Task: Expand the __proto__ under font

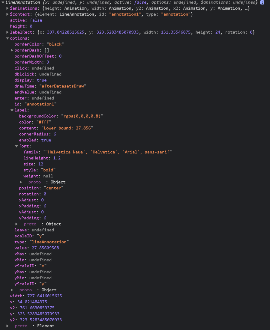Action: 21,182
